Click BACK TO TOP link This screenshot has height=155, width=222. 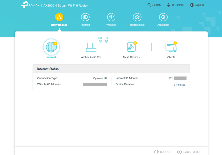pyautogui.click(x=189, y=152)
